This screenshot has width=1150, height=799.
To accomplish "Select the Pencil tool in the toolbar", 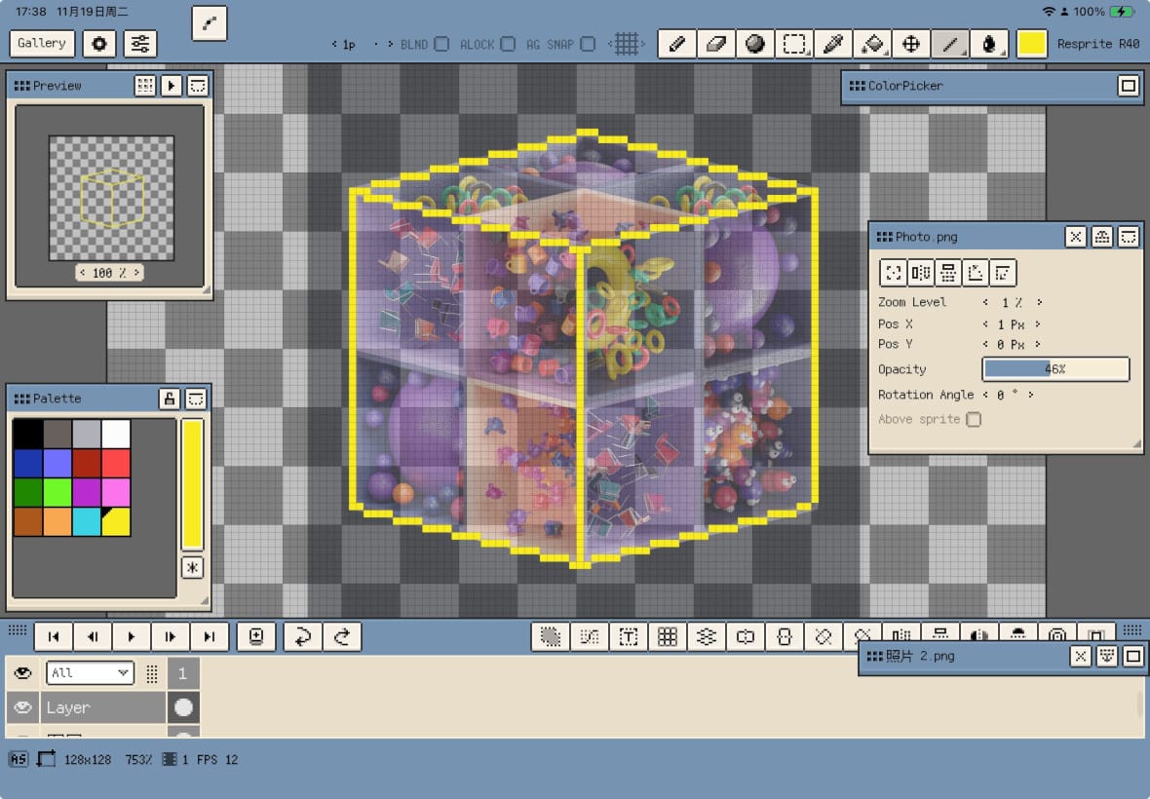I will coord(677,43).
